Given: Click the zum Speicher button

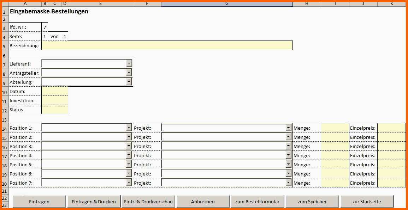Looking at the screenshot, I should click(x=312, y=202).
